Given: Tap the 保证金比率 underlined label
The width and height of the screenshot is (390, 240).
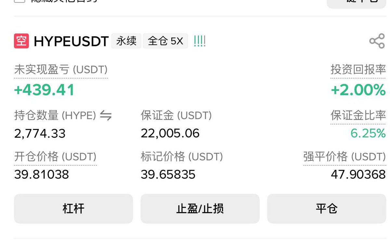Looking at the screenshot, I should tap(358, 116).
